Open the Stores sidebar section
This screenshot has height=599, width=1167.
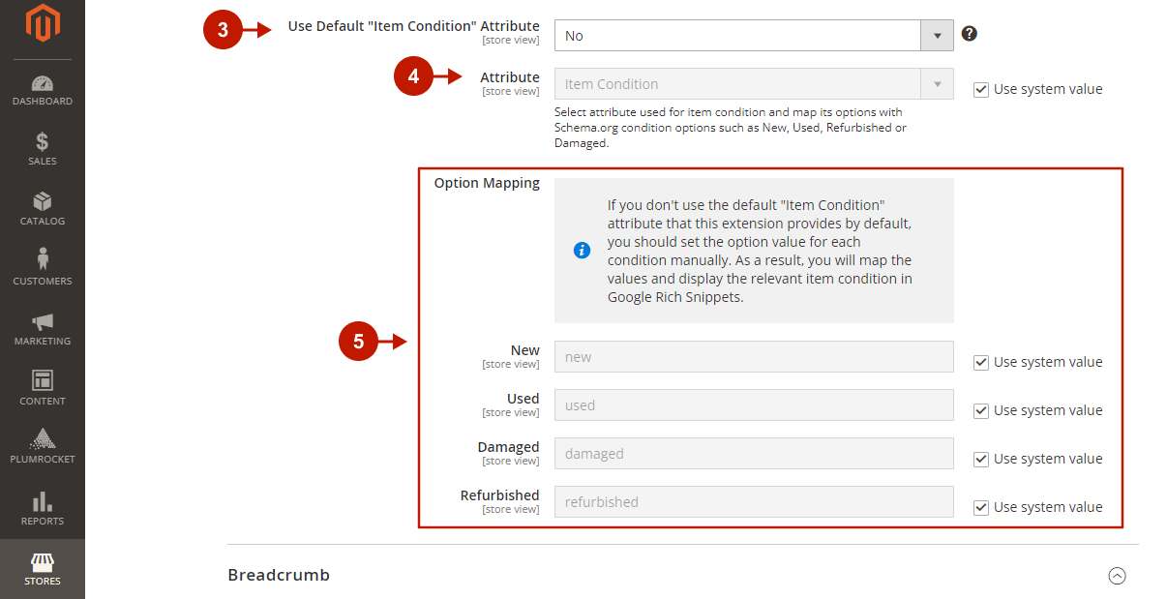[x=42, y=569]
